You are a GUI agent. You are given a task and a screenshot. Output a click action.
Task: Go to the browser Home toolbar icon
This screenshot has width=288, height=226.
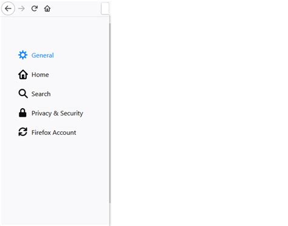[x=47, y=9]
